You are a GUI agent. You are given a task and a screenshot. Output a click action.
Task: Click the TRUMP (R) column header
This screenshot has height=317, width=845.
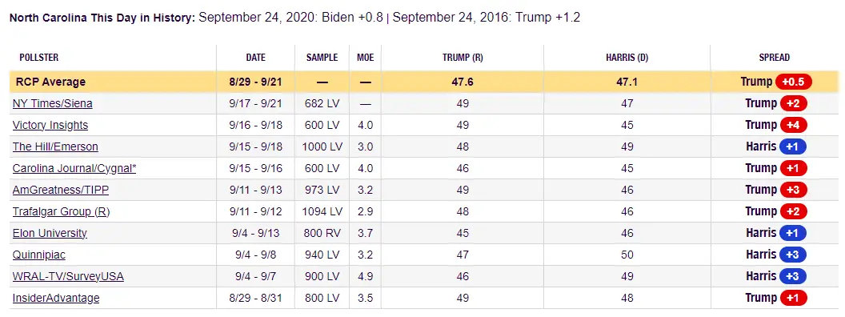click(x=463, y=57)
